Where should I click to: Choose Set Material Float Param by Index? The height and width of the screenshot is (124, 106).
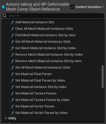(x=40, y=81)
